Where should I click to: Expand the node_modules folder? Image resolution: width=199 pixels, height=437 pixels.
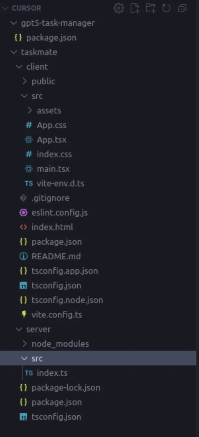pyautogui.click(x=60, y=344)
